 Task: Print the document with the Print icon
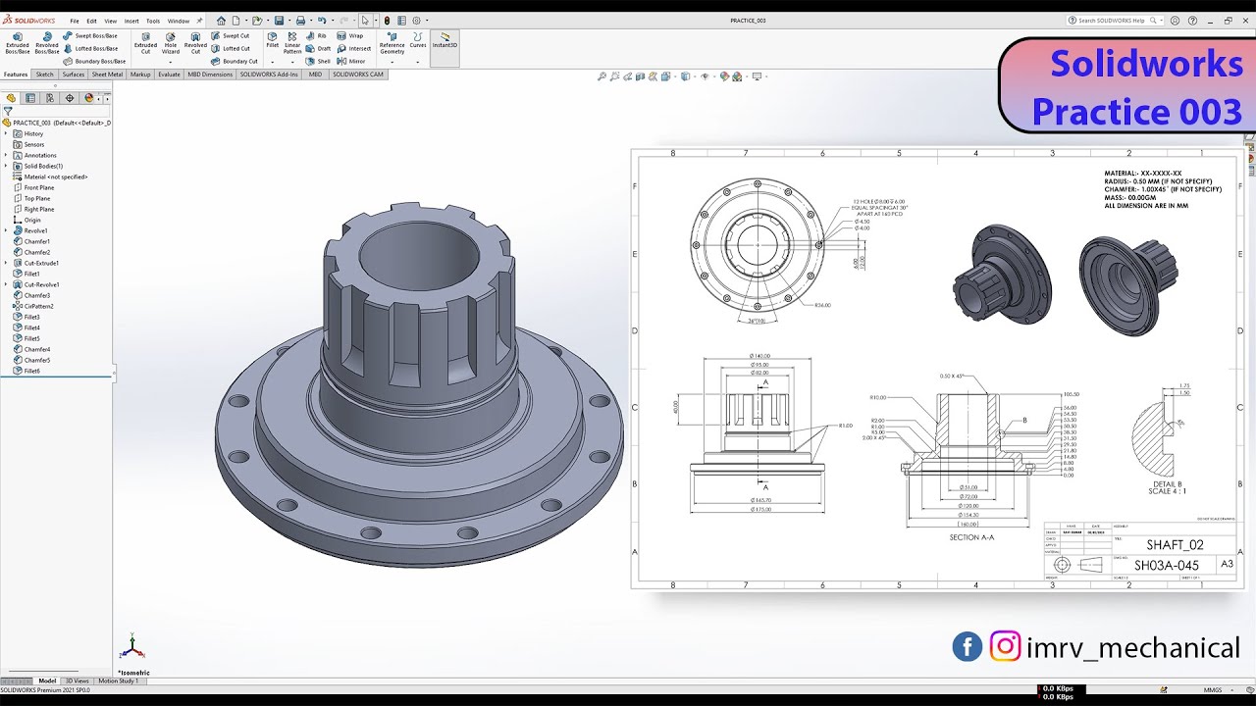tap(300, 20)
